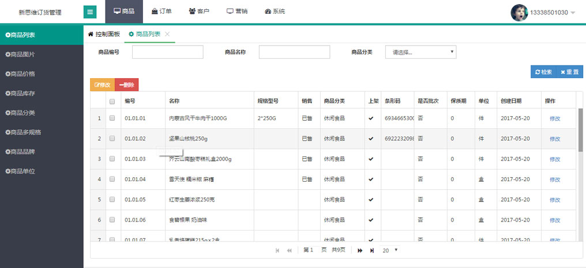The width and height of the screenshot is (586, 268).
Task: Click the orange 修改 button
Action: pyautogui.click(x=103, y=85)
